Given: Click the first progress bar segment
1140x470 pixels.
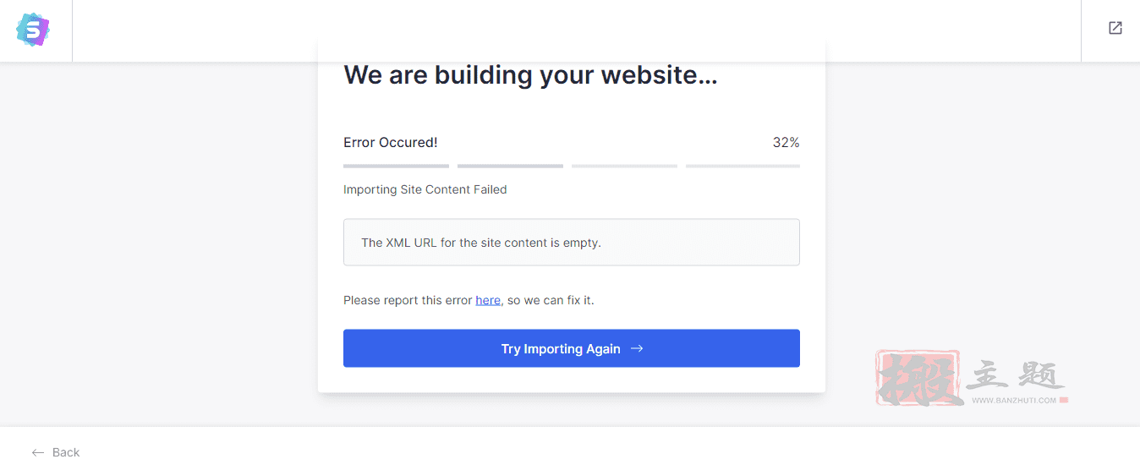Looking at the screenshot, I should point(396,167).
